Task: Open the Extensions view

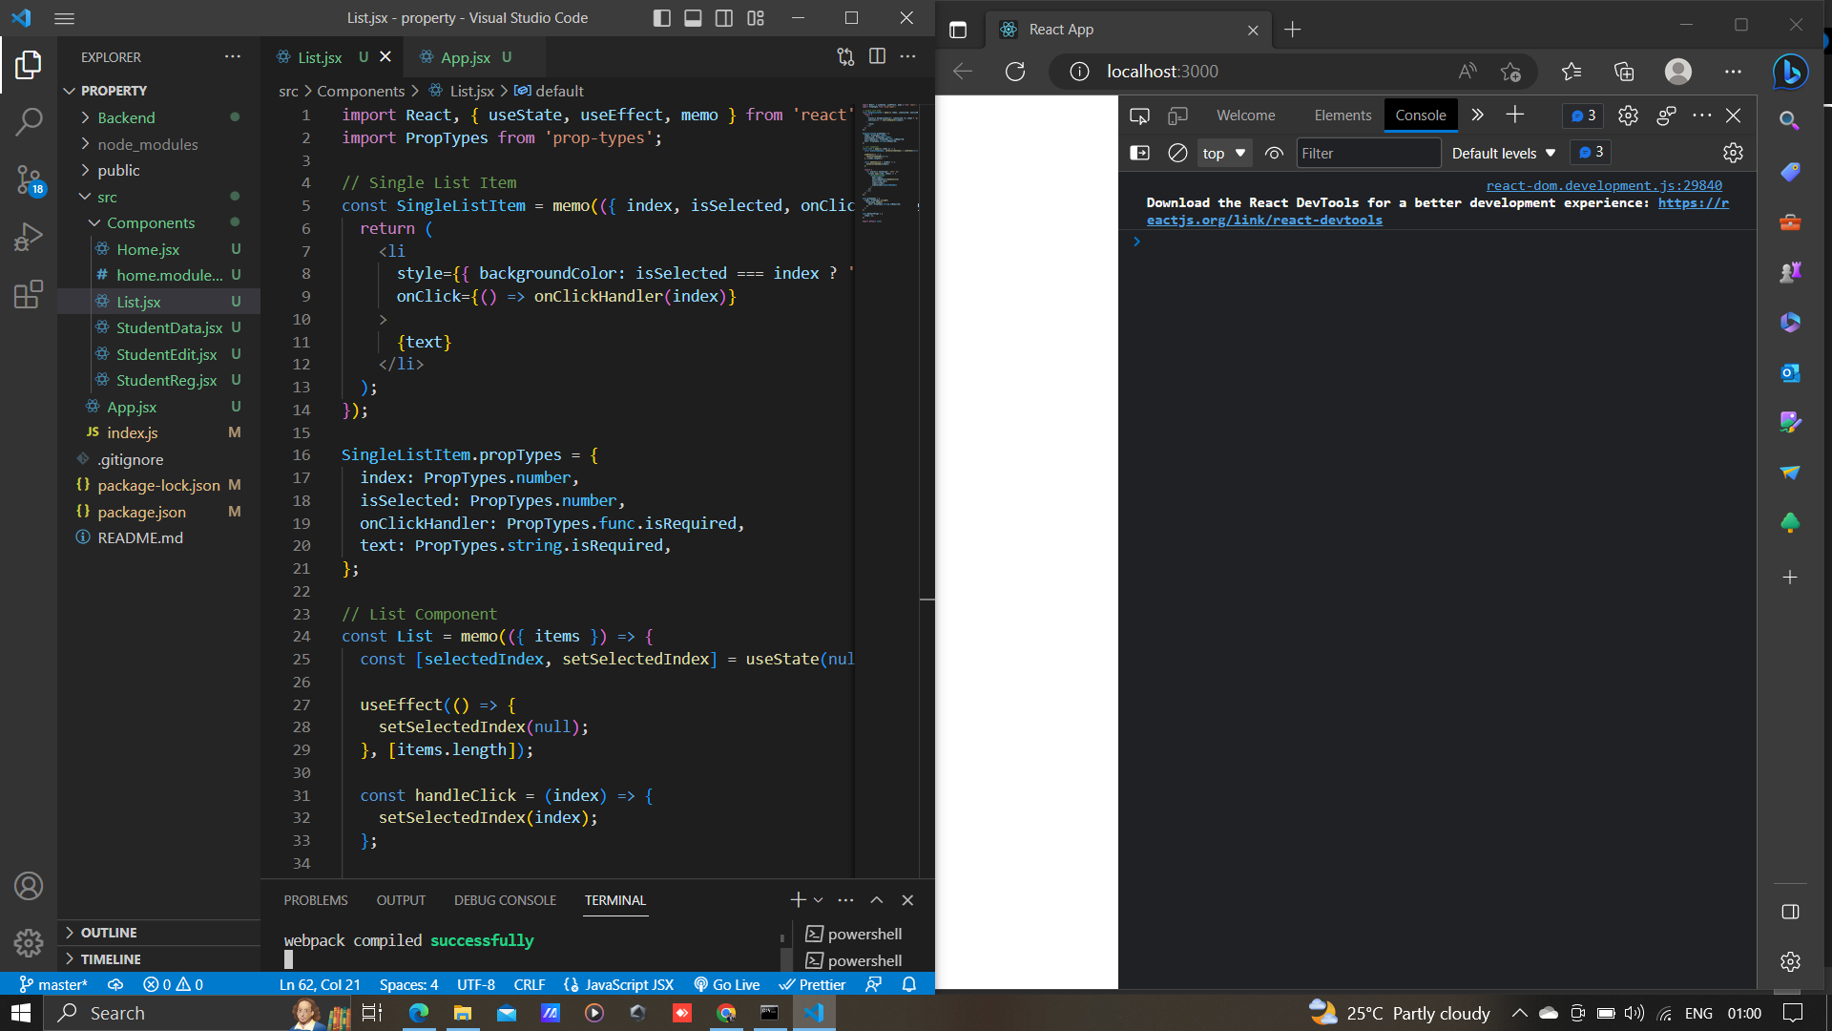Action: click(29, 294)
